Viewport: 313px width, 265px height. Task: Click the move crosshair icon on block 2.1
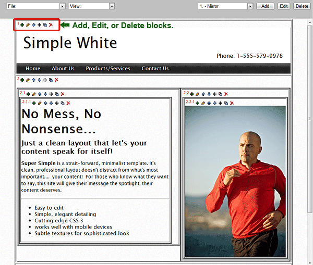pos(51,94)
